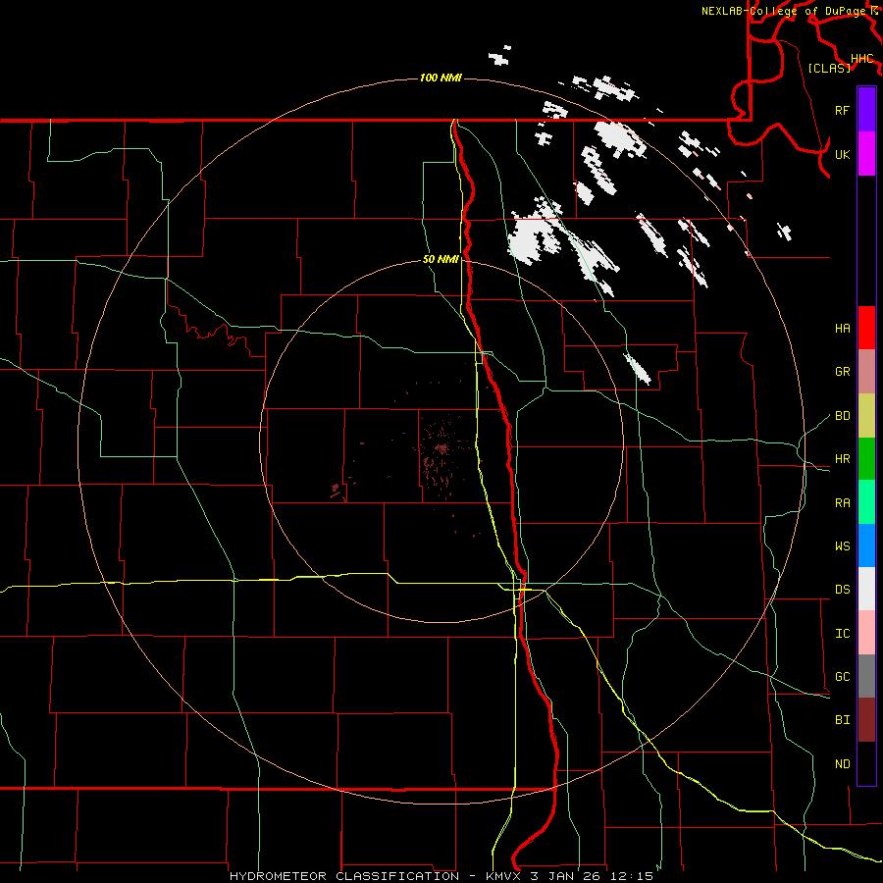Click the 'GR' legend label
Viewport: 883px width, 883px height.
pyautogui.click(x=842, y=372)
